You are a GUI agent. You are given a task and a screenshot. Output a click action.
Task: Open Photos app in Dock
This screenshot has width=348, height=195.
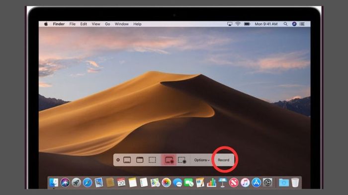pos(166,183)
